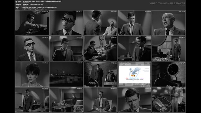Image resolution: width=201 pixels, height=113 pixels.
Task: Select thumbnail of man in profile with desk behind
Action: coord(134,48)
